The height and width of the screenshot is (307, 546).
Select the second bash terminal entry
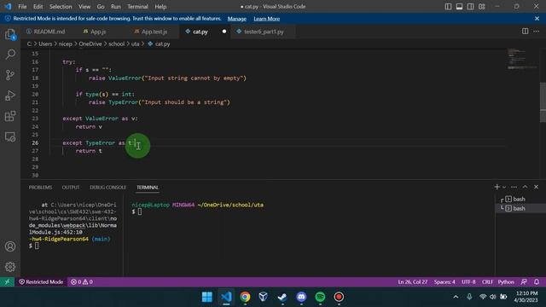[x=519, y=208]
